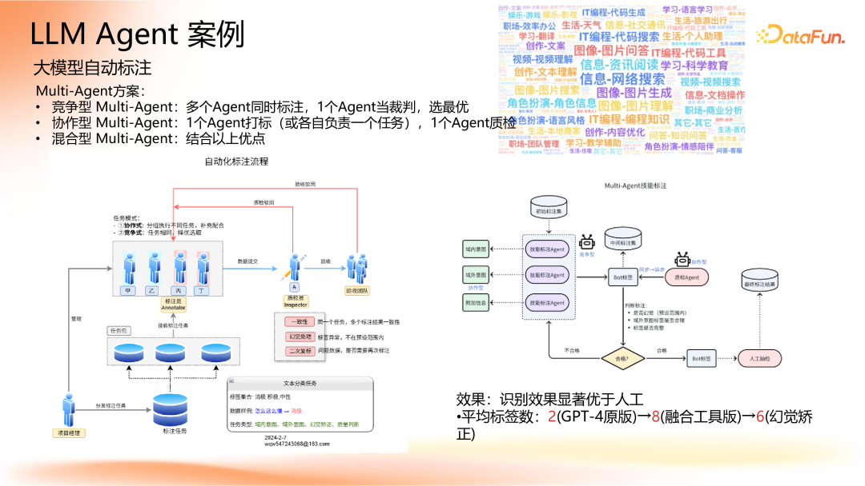
Task: Open the 中间标注集 database cylinder icon
Action: pos(623,238)
